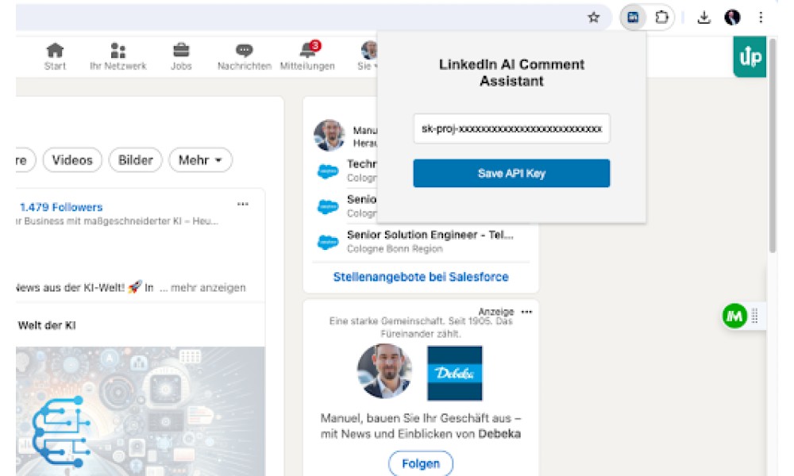This screenshot has width=794, height=476.
Task: Open Mitteilungen notifications bell
Action: [x=307, y=56]
